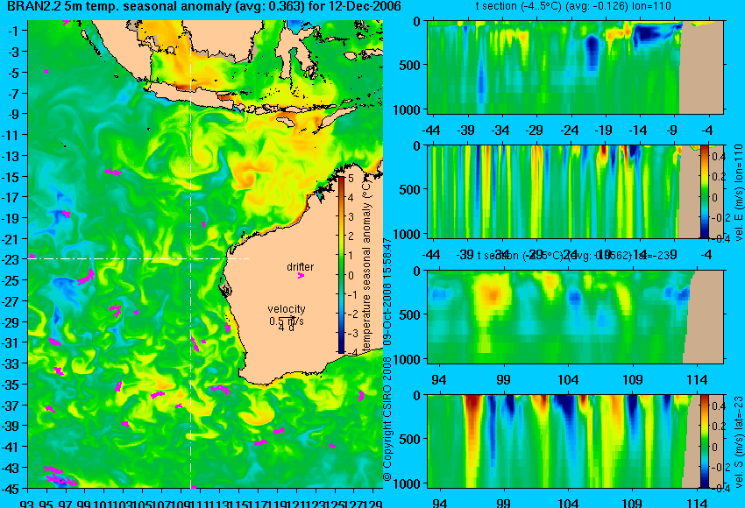Click the eastward velocity section plot at lon=110
Viewport: 745px width, 508px height.
pyautogui.click(x=575, y=192)
